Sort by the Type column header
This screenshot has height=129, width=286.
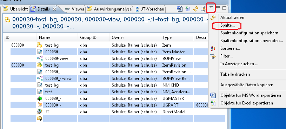point(177,38)
